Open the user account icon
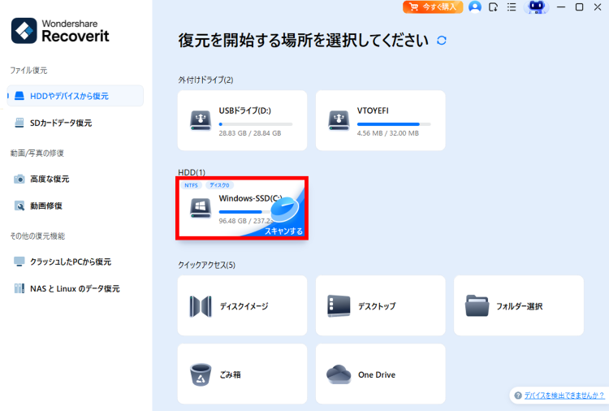 tap(475, 7)
